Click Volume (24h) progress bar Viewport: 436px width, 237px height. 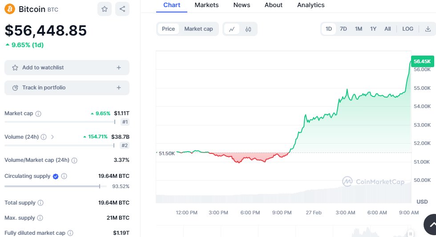click(x=60, y=145)
